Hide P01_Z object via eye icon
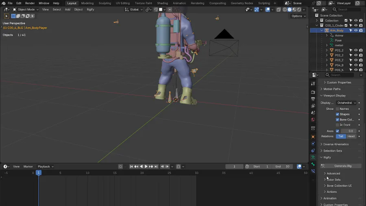Viewport: 366px width, 206px height. coord(356,50)
